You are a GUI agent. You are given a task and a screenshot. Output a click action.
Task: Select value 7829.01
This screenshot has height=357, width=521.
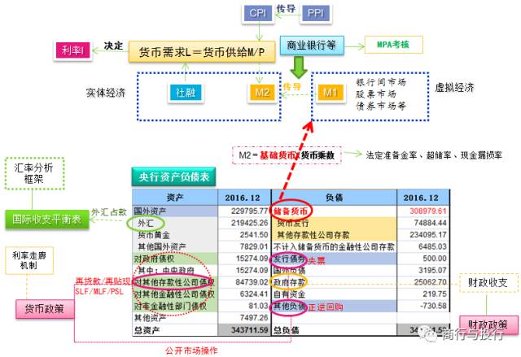254,246
